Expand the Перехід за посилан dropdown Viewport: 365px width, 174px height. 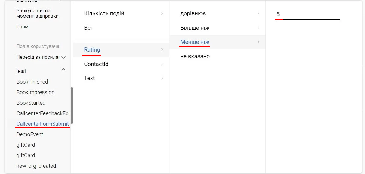[63, 57]
